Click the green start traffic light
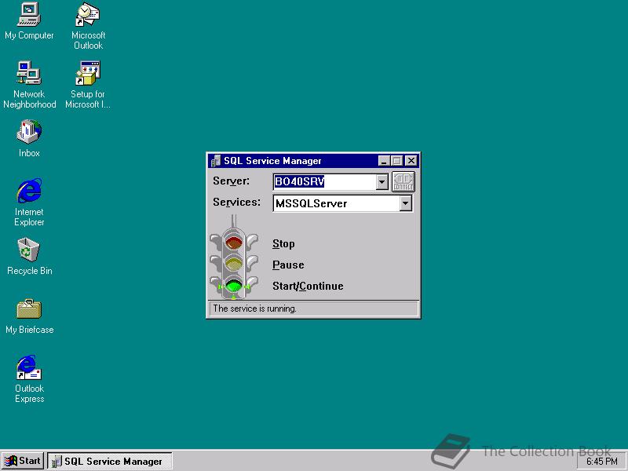This screenshot has width=628, height=471. tap(233, 285)
